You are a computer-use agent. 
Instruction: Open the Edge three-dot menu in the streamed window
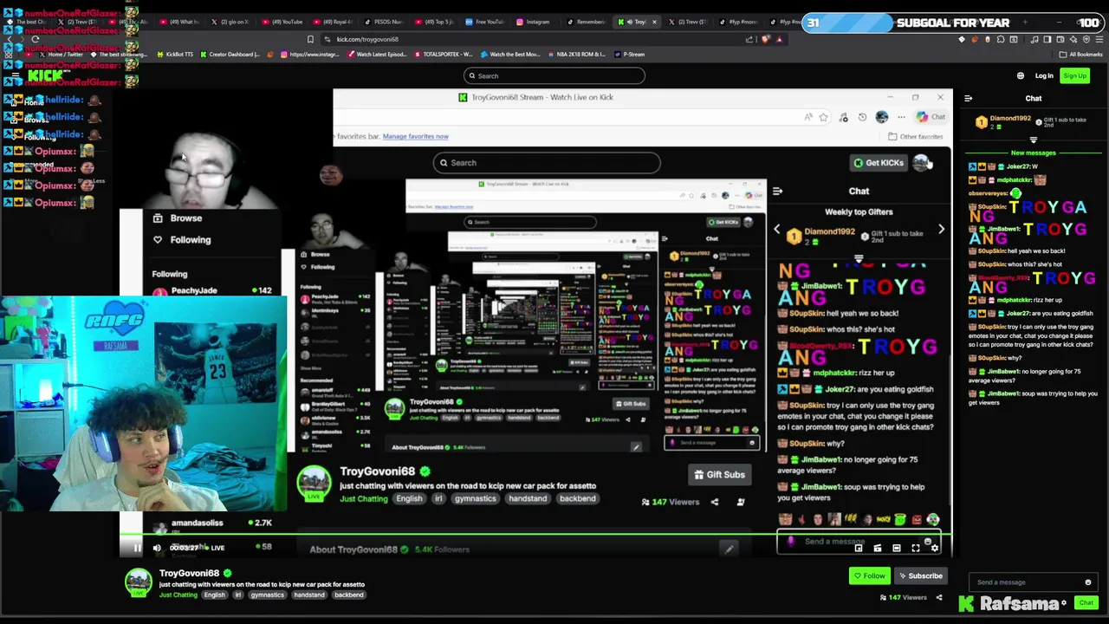click(x=901, y=117)
